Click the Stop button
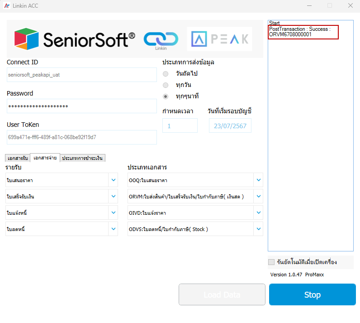This screenshot has height=323, width=360. [x=313, y=294]
